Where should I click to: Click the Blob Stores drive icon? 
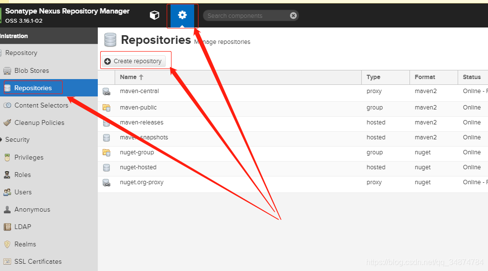coord(7,71)
